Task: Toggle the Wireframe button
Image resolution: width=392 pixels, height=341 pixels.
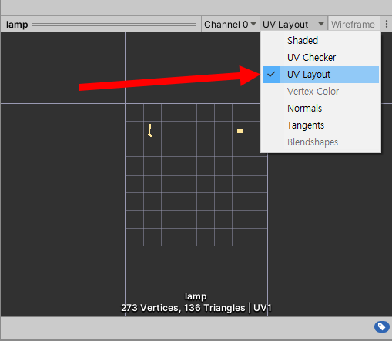Action: (353, 25)
